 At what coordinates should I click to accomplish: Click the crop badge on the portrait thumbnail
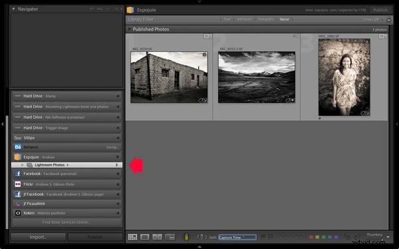368,113
